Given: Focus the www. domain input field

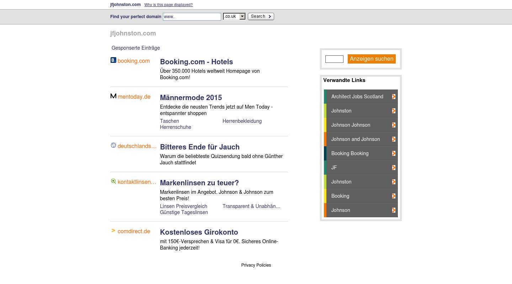Looking at the screenshot, I should tap(192, 17).
